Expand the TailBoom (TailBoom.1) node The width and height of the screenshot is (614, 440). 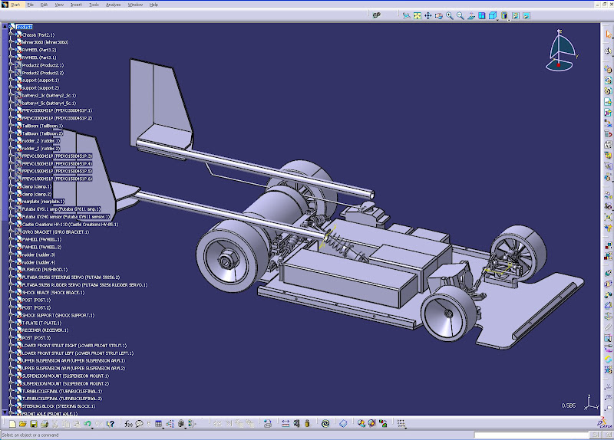pyautogui.click(x=12, y=126)
